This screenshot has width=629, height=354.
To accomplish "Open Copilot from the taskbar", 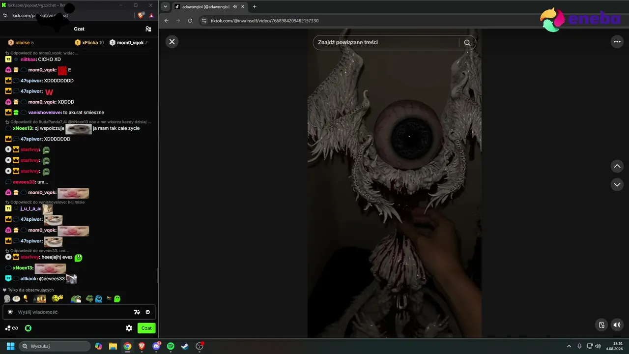I will (x=99, y=346).
